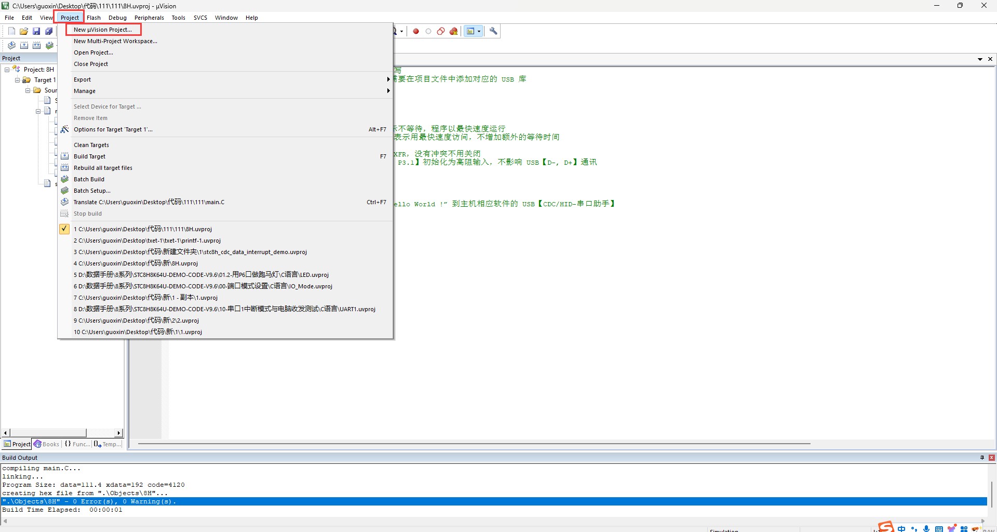Screen dimensions: 997x532
Task: Click the Rebuild toolbar icon
Action: [x=36, y=45]
